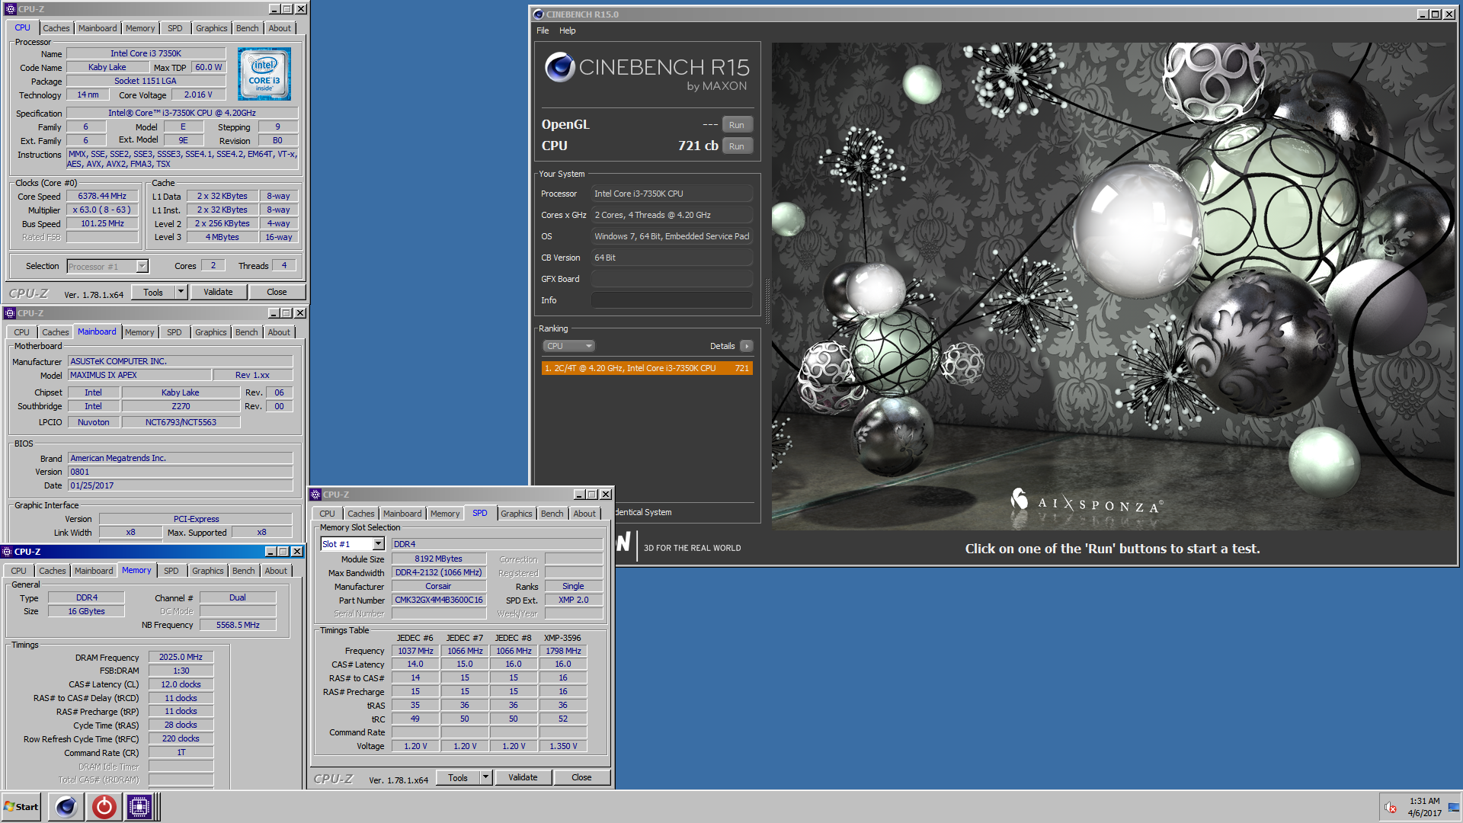
Task: Click the CPU-Z title icon of SPD window
Action: pyautogui.click(x=315, y=495)
